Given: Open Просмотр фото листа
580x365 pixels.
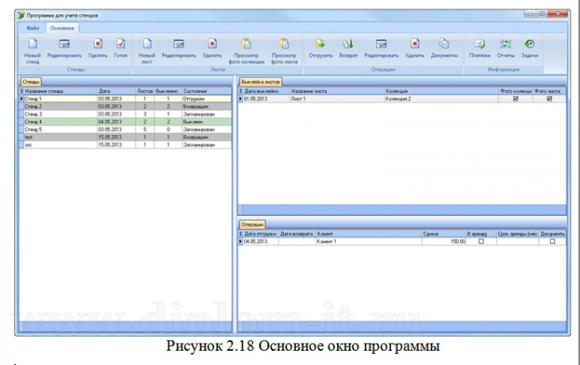Looking at the screenshot, I should pos(284,51).
